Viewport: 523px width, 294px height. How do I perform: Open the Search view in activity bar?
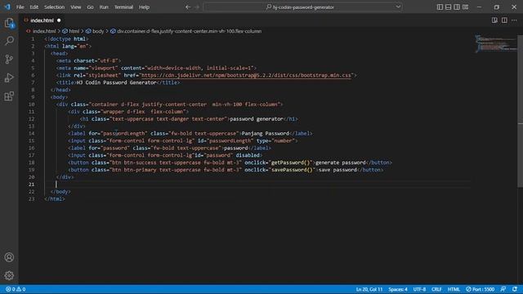pyautogui.click(x=9, y=41)
